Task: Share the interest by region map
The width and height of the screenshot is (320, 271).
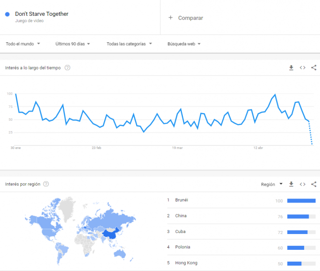Action: tap(314, 184)
